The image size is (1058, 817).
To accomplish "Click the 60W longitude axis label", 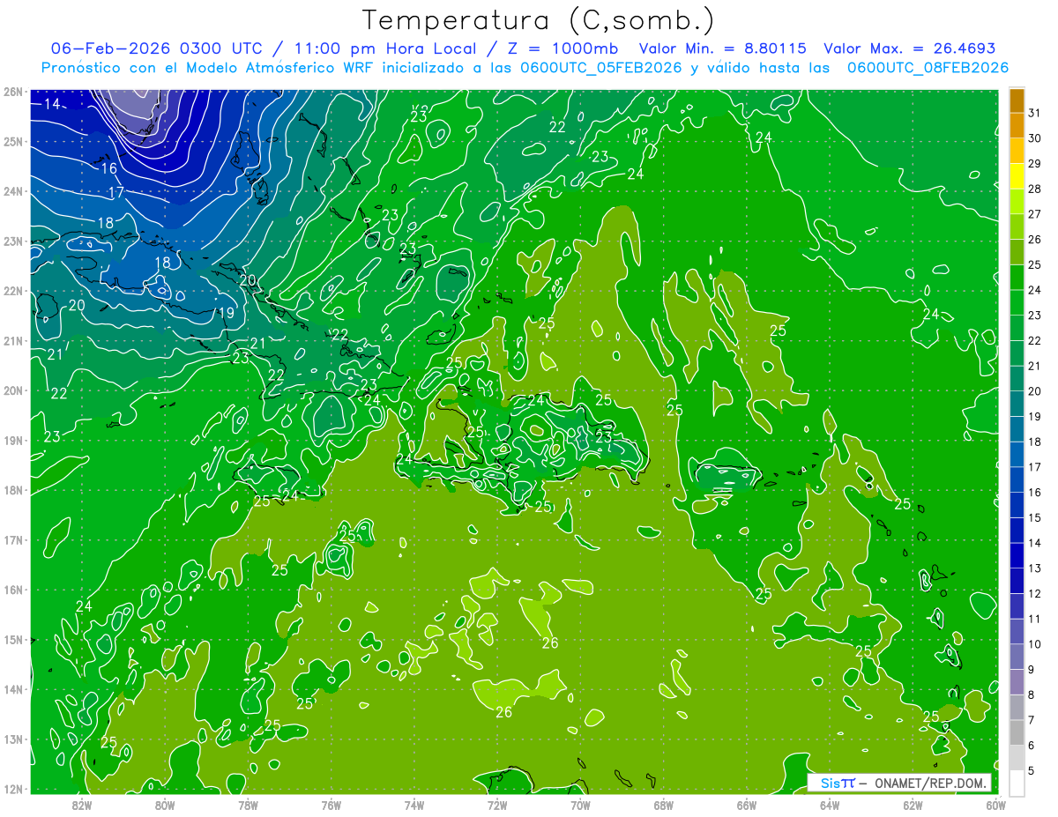I will [995, 805].
